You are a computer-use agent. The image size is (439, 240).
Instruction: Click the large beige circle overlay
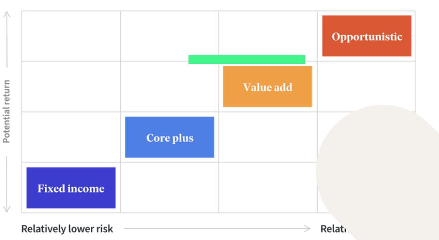click(x=378, y=172)
